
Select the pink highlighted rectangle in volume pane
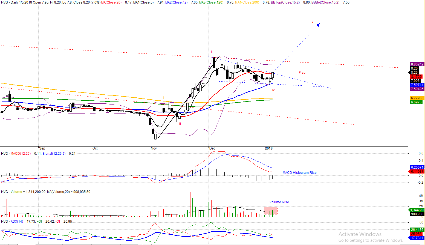tap(271, 210)
